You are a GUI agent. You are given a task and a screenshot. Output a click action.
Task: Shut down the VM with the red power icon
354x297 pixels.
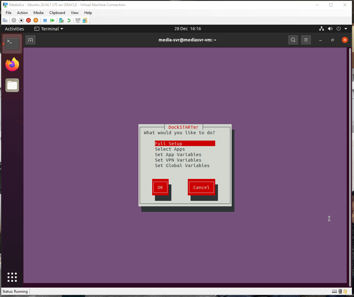point(28,20)
